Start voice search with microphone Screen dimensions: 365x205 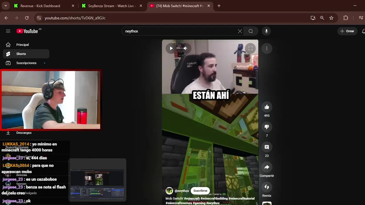[266, 31]
